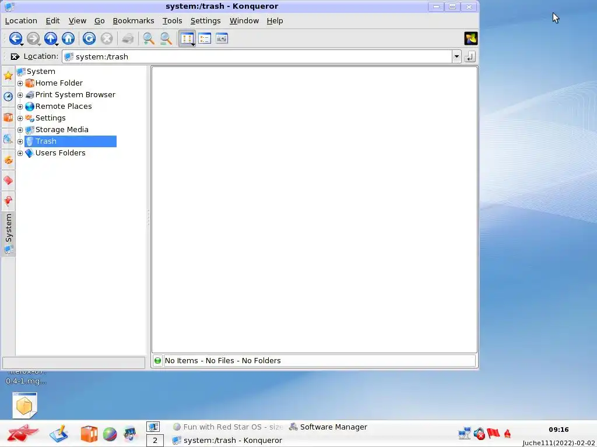Click the greyed Stop loading button

[x=107, y=38]
